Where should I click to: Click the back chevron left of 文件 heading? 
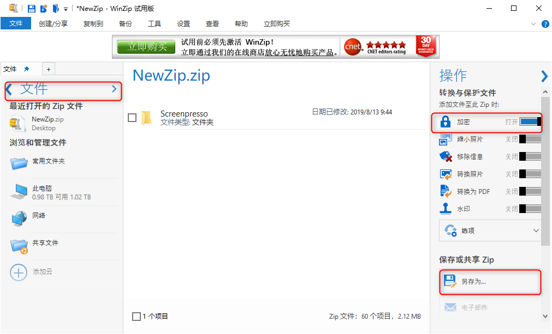(x=9, y=89)
